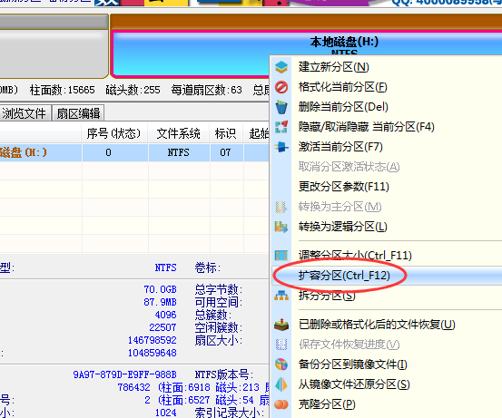Click the 调整分区大小 resize icon
The height and width of the screenshot is (418, 502).
[281, 256]
